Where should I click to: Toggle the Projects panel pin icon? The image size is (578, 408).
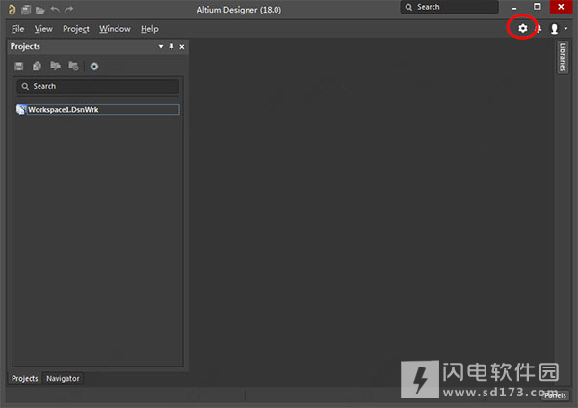pos(171,47)
